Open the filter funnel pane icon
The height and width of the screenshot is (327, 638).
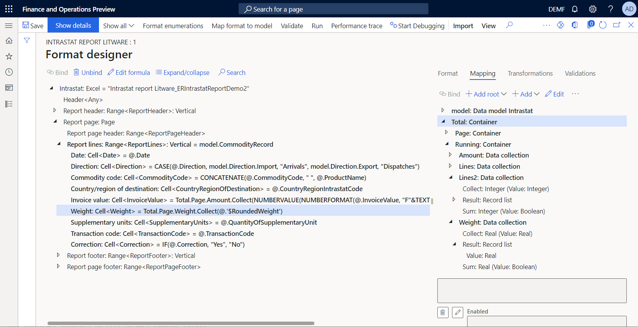[27, 40]
